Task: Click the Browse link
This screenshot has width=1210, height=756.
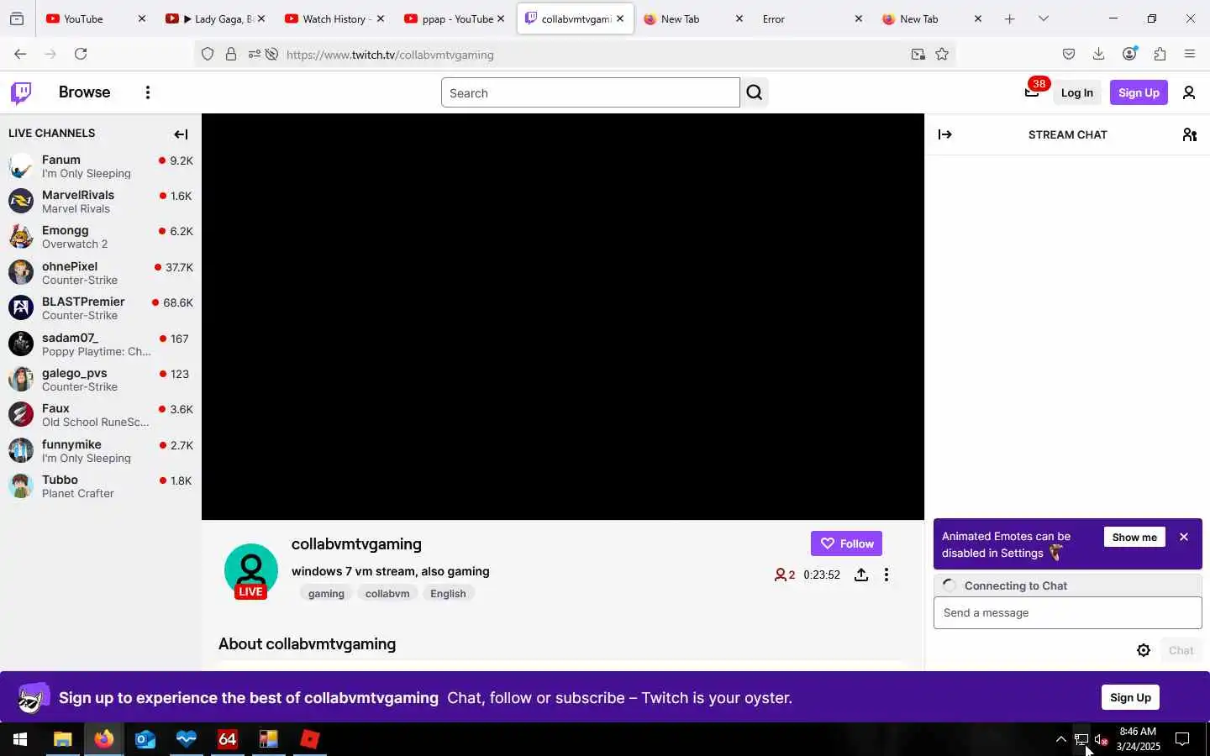Action: tap(85, 92)
